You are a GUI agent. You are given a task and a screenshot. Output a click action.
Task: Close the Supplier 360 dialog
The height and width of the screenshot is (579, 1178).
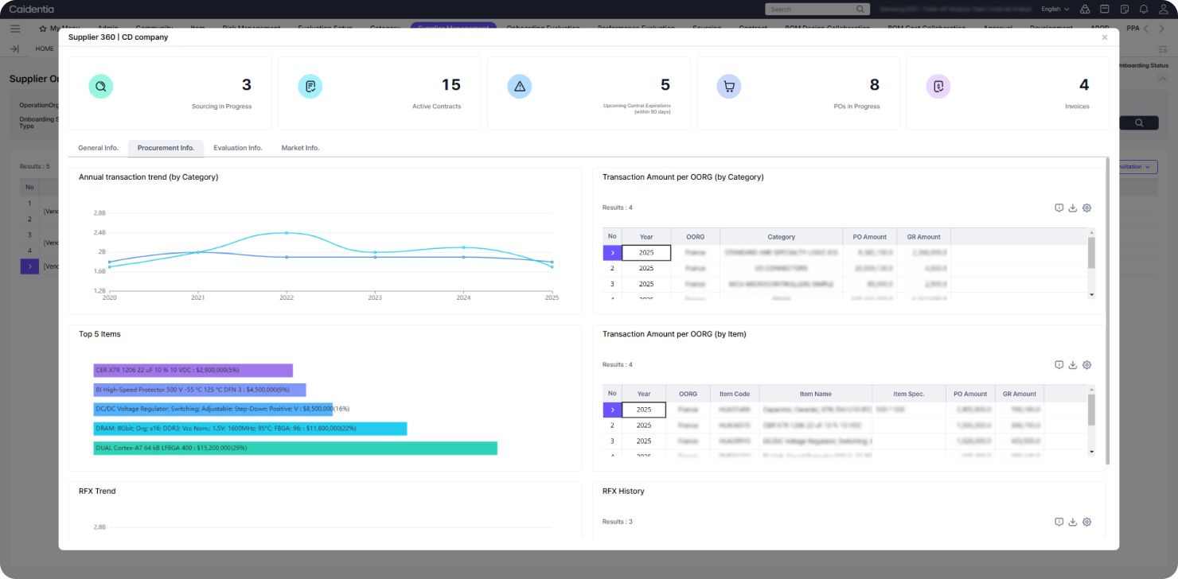pos(1104,37)
